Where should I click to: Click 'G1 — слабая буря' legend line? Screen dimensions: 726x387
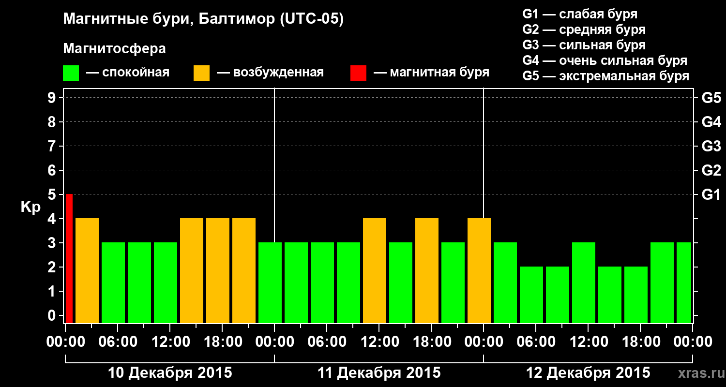(580, 14)
